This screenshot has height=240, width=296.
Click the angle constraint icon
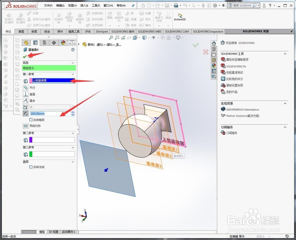pyautogui.click(x=26, y=107)
